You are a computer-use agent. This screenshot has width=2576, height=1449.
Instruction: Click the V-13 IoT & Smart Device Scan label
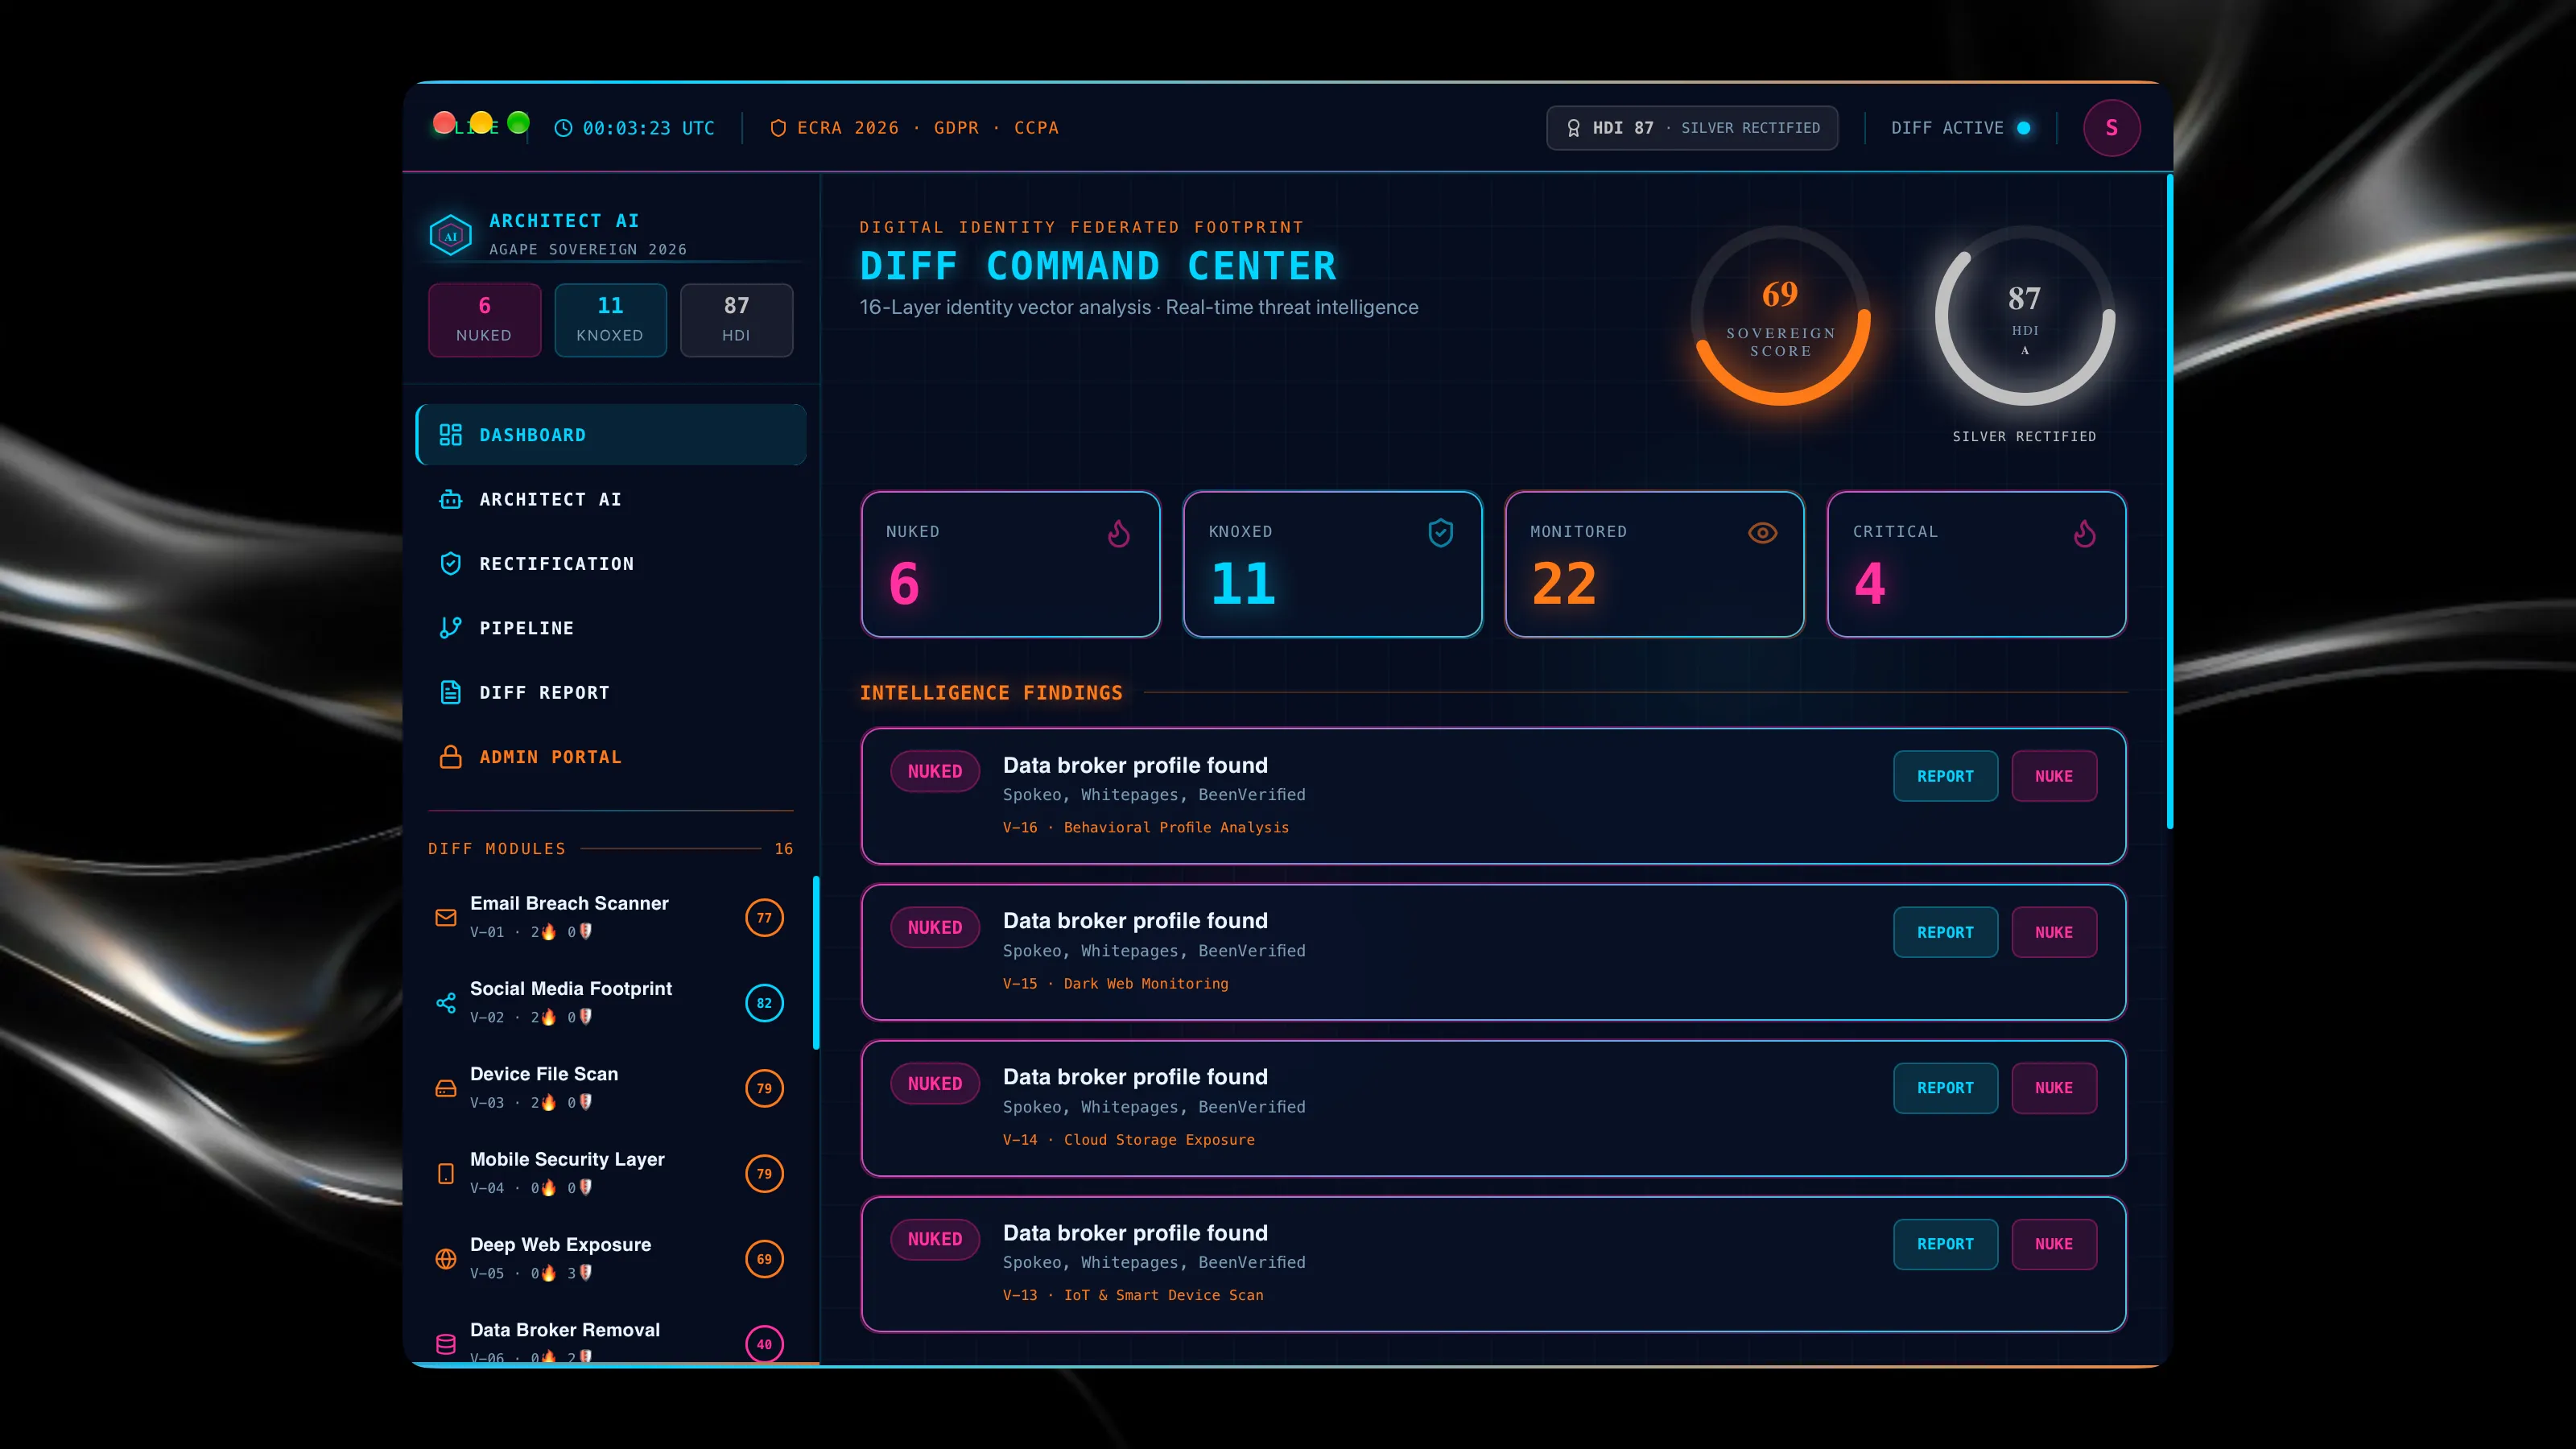[1133, 1295]
